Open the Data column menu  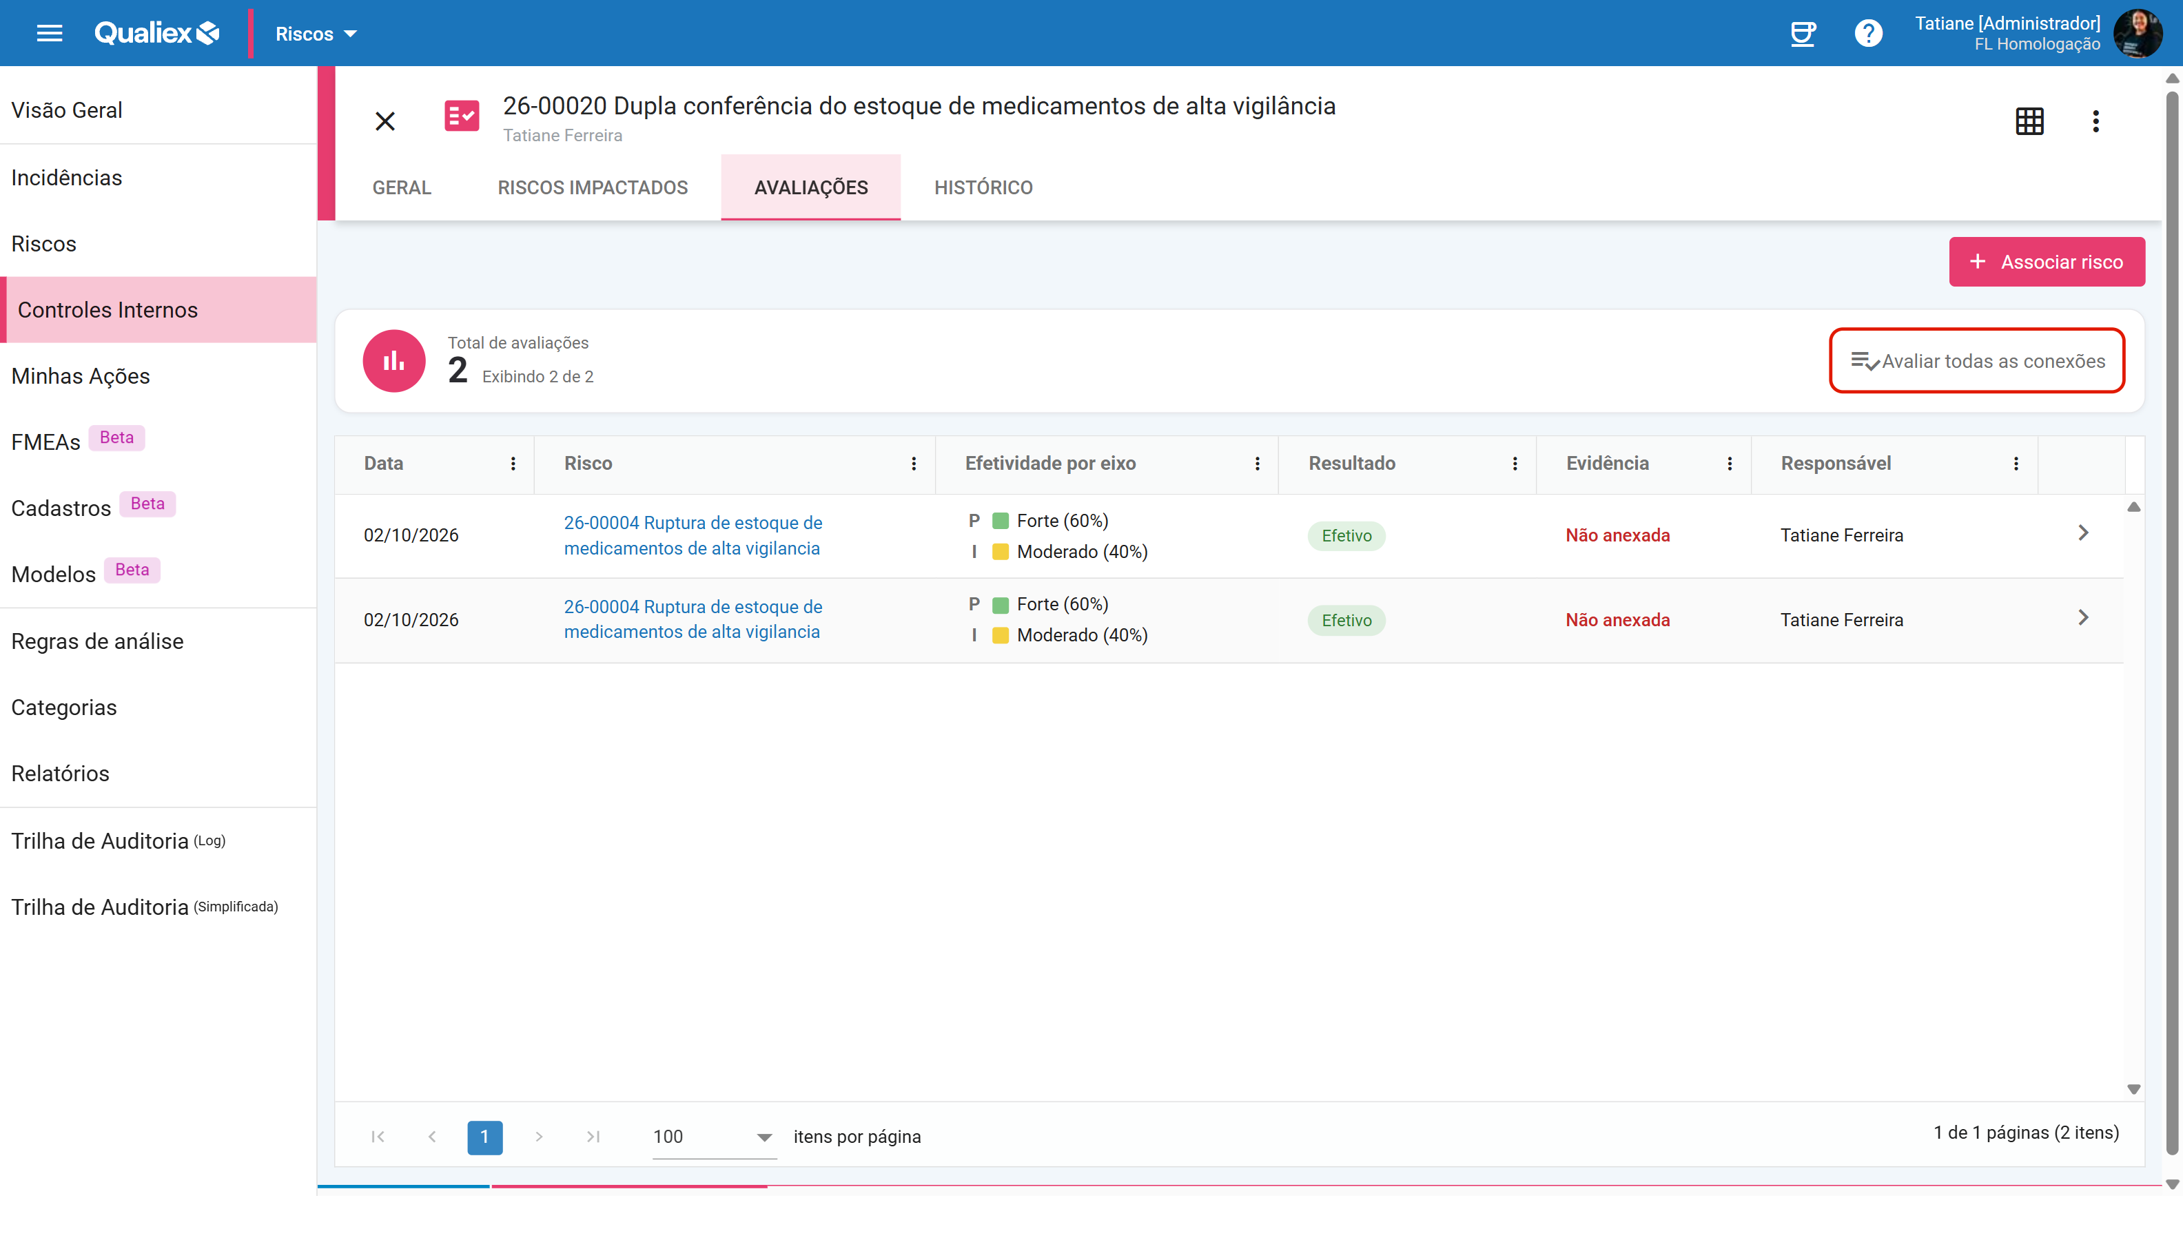513,464
